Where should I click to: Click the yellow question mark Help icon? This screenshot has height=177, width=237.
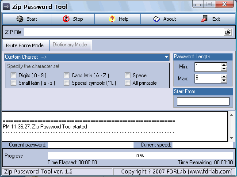(112, 19)
